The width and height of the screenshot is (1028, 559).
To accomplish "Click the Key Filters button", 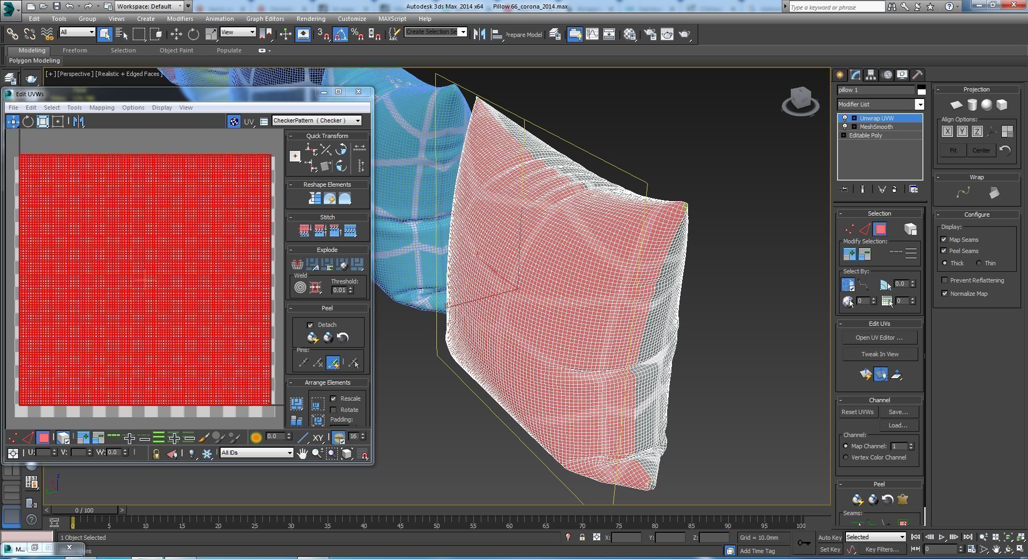I will [x=881, y=549].
